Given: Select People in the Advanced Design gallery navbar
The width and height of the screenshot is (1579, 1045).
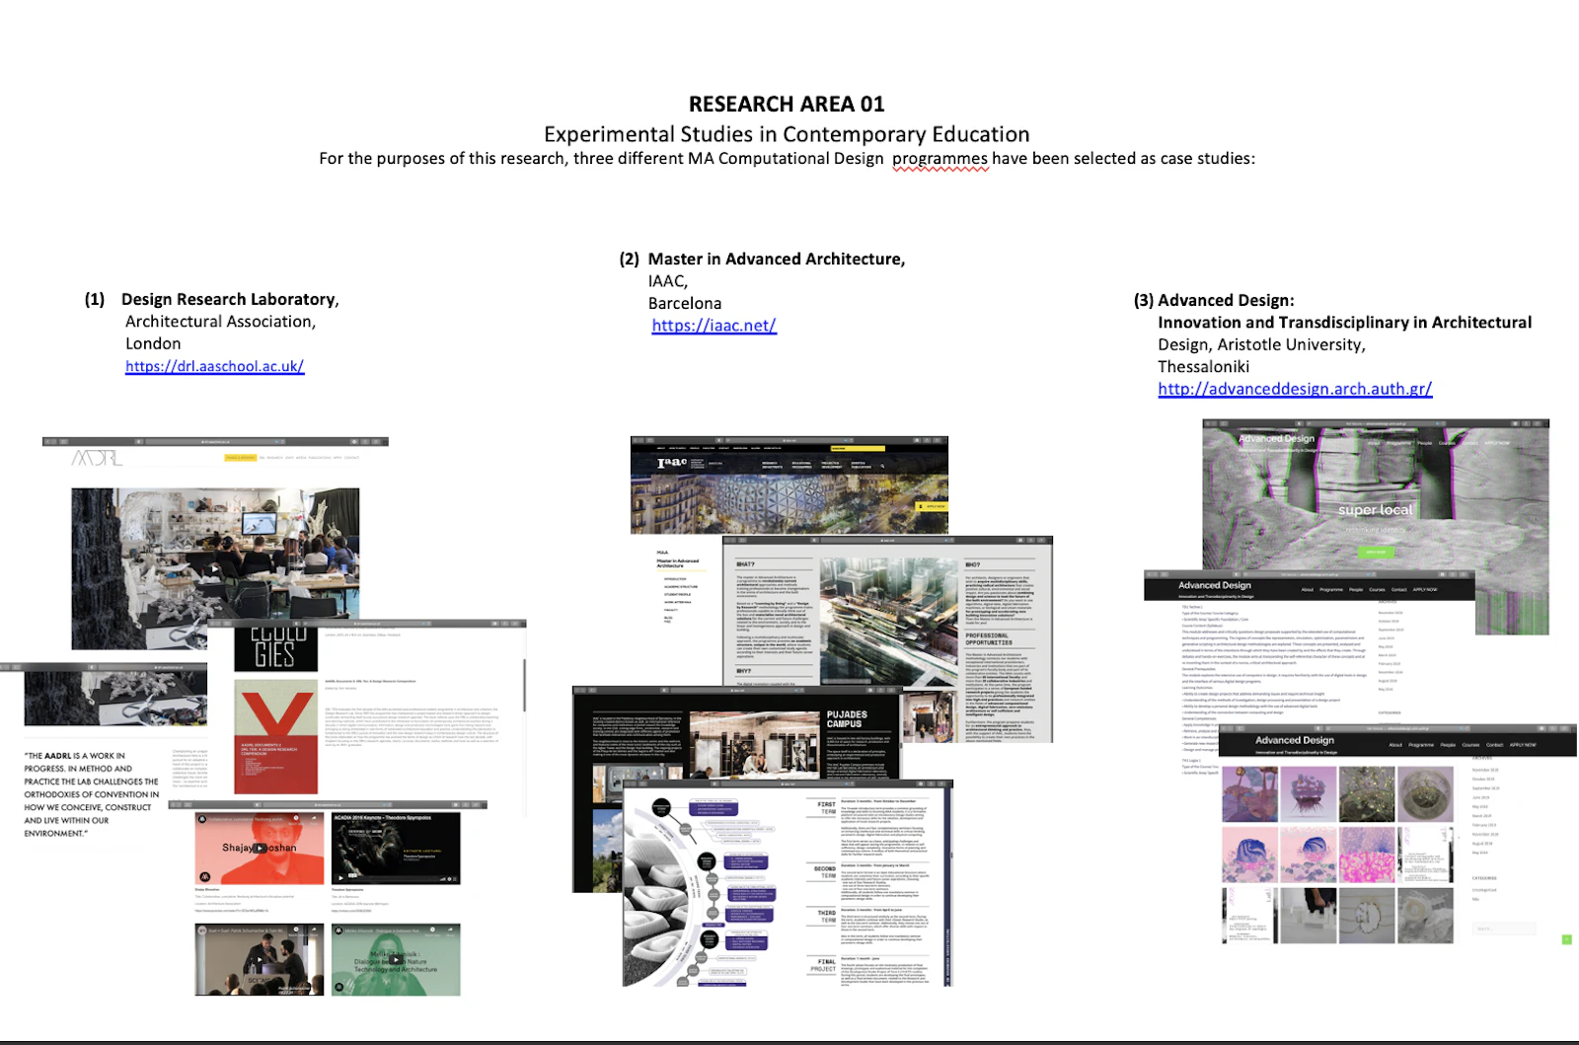Looking at the screenshot, I should 1448,745.
